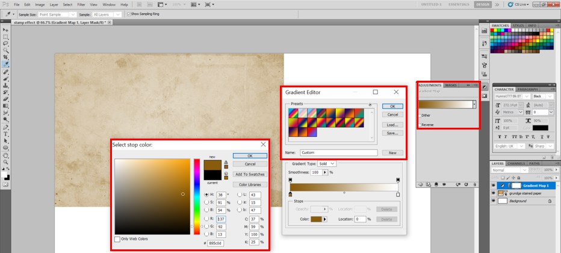Click the Color Libraries button
The image size is (561, 253).
click(250, 185)
